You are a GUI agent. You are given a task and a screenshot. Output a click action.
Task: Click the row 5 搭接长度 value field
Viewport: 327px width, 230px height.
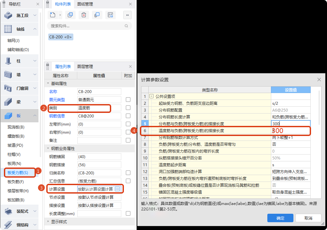[x=291, y=124]
